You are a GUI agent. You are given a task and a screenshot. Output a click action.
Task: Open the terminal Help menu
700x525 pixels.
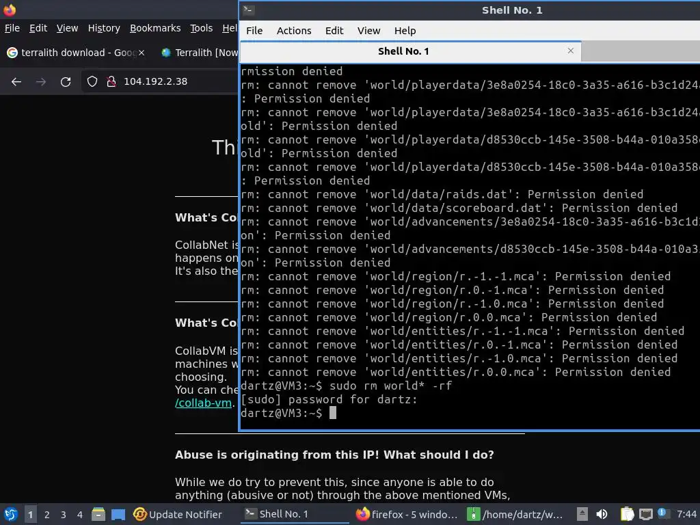(x=405, y=31)
